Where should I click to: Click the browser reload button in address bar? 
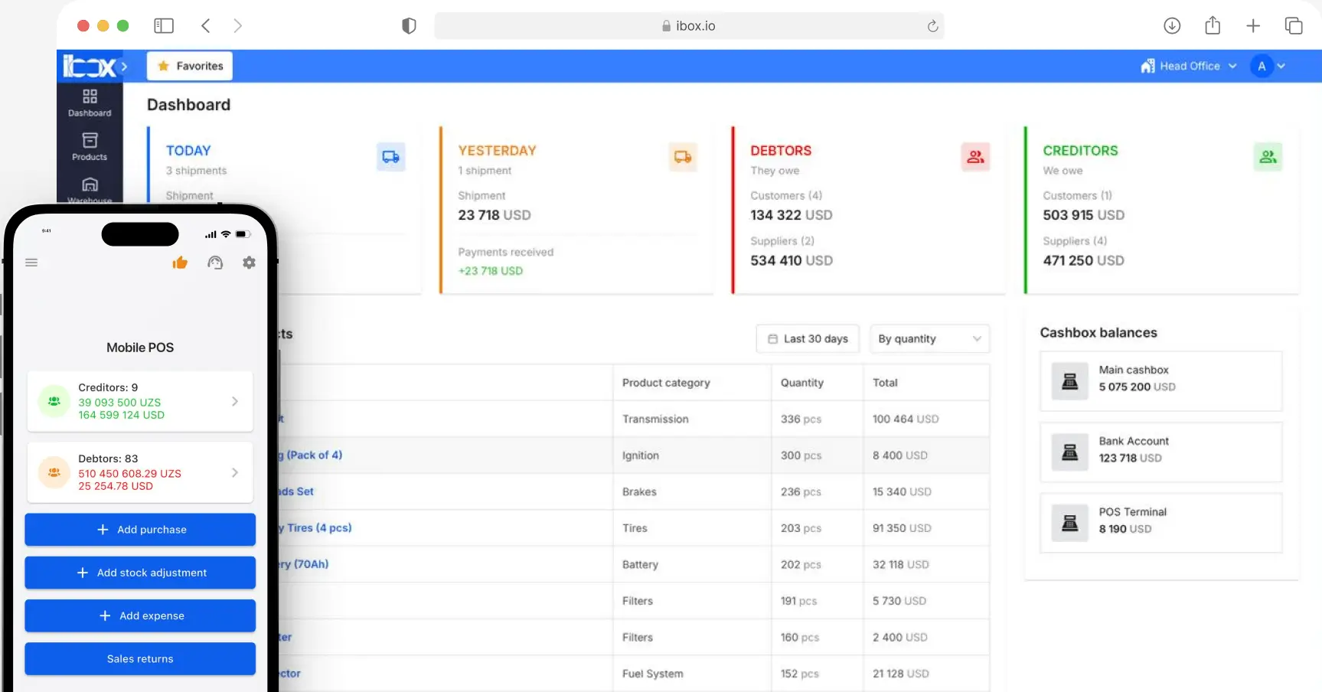tap(932, 25)
